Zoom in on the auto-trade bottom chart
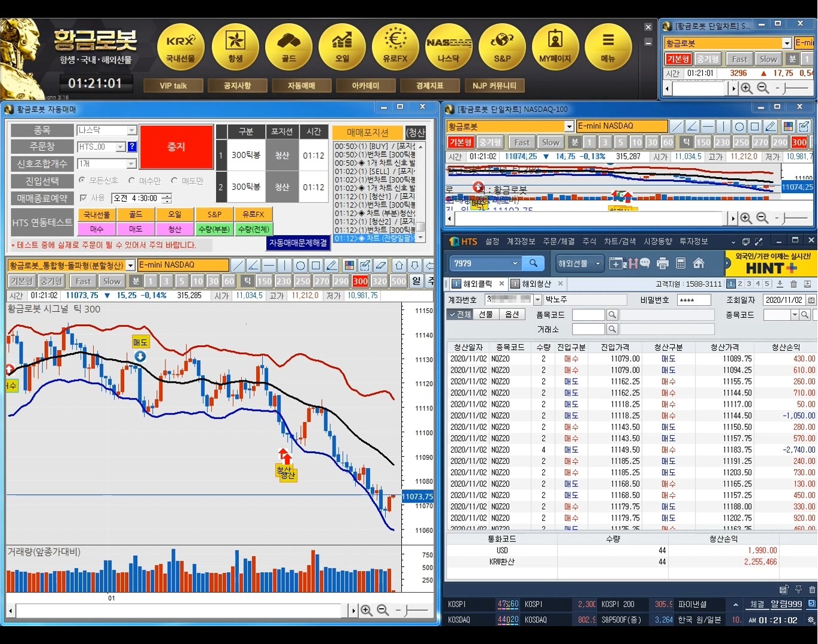This screenshot has height=644, width=818. tap(367, 611)
